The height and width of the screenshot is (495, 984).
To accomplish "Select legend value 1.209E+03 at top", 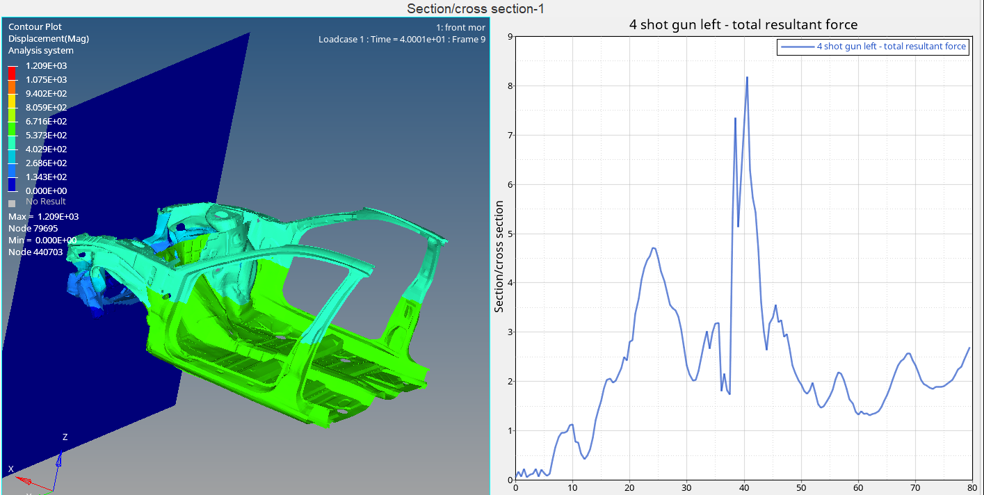I will pyautogui.click(x=47, y=66).
